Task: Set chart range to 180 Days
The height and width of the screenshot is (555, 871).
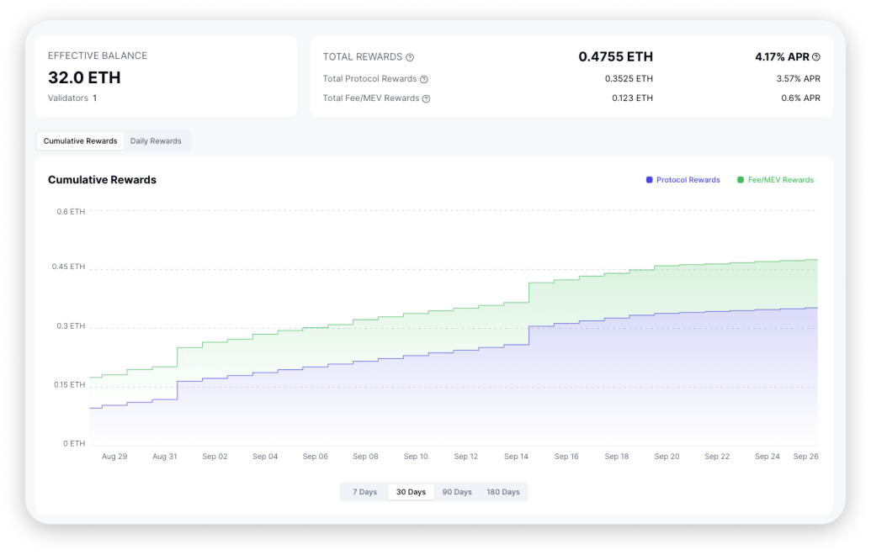Action: (503, 492)
